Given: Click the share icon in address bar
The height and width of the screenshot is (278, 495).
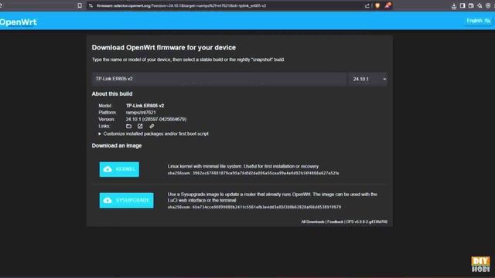Looking at the screenshot, I should tap(367, 5).
